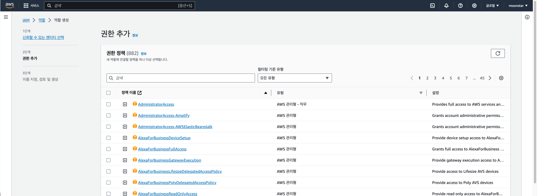
Task: Check the AlexaForBusinessFullAccess checkbox
Action: tap(108, 149)
